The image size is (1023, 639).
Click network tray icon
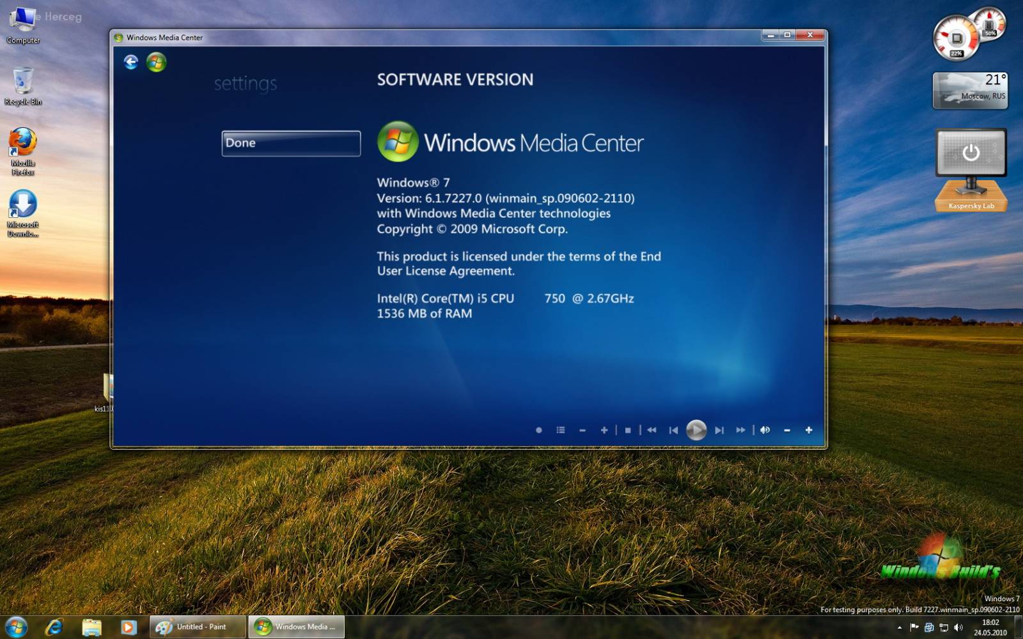click(944, 627)
